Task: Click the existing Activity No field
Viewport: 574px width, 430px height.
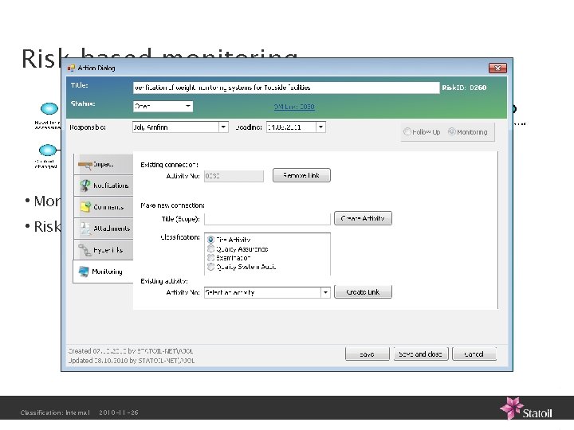Action: (234, 176)
